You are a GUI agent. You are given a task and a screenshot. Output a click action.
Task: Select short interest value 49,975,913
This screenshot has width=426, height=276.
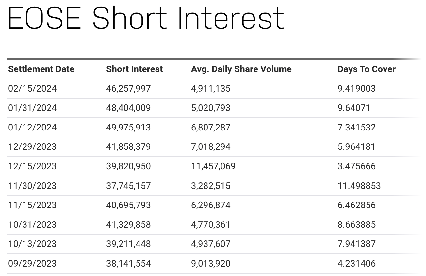pyautogui.click(x=128, y=128)
